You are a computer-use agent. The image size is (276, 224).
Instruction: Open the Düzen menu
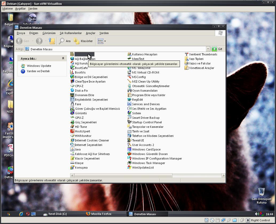tap(34, 33)
